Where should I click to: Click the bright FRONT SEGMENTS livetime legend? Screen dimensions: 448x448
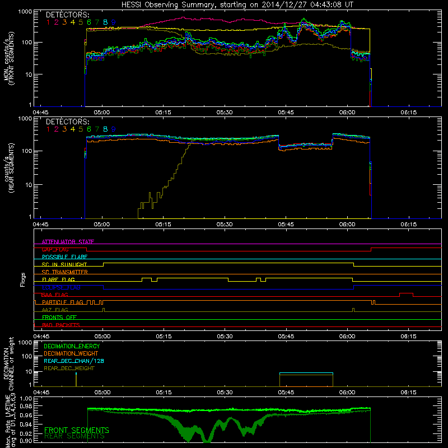(77, 430)
